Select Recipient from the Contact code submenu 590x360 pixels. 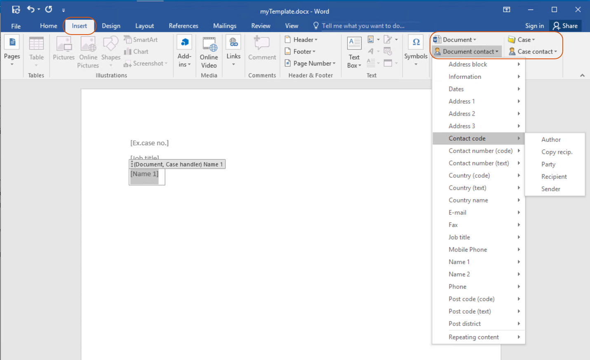click(x=554, y=177)
